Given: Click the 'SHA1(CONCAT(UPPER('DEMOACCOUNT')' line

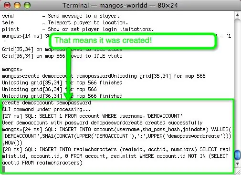Looking at the screenshot, I should [117, 136].
